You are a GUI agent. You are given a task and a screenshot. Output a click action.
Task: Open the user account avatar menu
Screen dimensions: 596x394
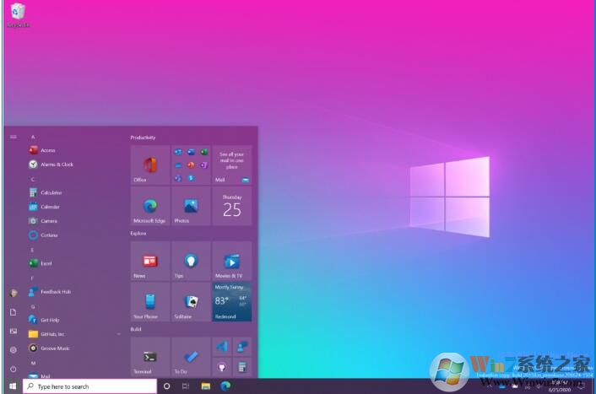[14, 293]
